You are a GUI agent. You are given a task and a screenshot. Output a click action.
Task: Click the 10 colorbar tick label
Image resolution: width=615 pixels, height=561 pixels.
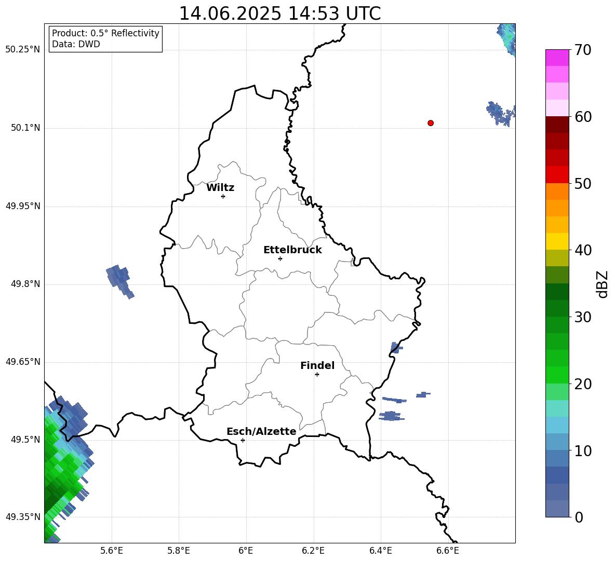583,450
